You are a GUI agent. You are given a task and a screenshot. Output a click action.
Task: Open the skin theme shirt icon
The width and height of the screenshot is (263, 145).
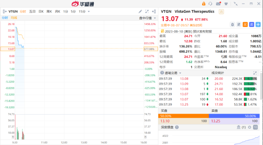click(226, 4)
